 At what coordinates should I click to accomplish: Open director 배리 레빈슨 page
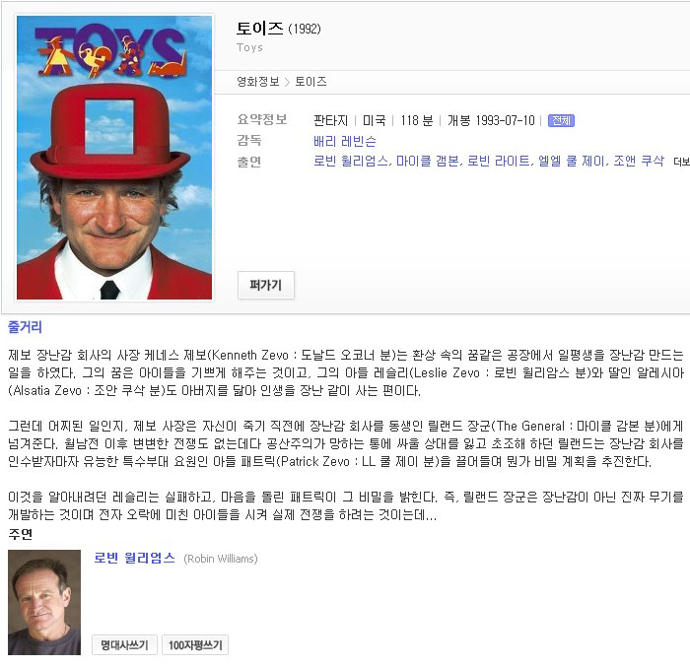tap(344, 141)
